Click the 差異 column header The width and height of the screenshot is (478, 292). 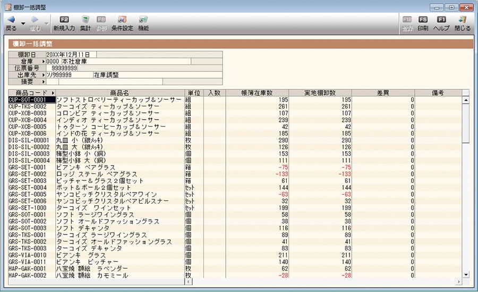383,93
